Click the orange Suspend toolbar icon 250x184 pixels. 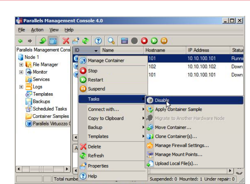click(x=164, y=41)
